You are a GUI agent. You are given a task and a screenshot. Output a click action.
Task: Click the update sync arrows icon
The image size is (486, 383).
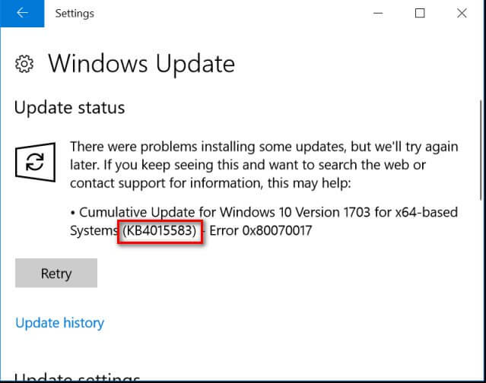pos(35,162)
